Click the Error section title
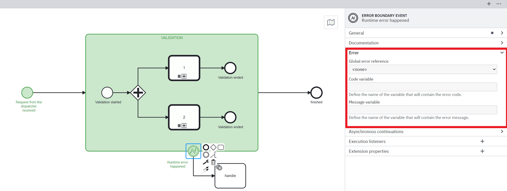The image size is (507, 191). point(353,53)
